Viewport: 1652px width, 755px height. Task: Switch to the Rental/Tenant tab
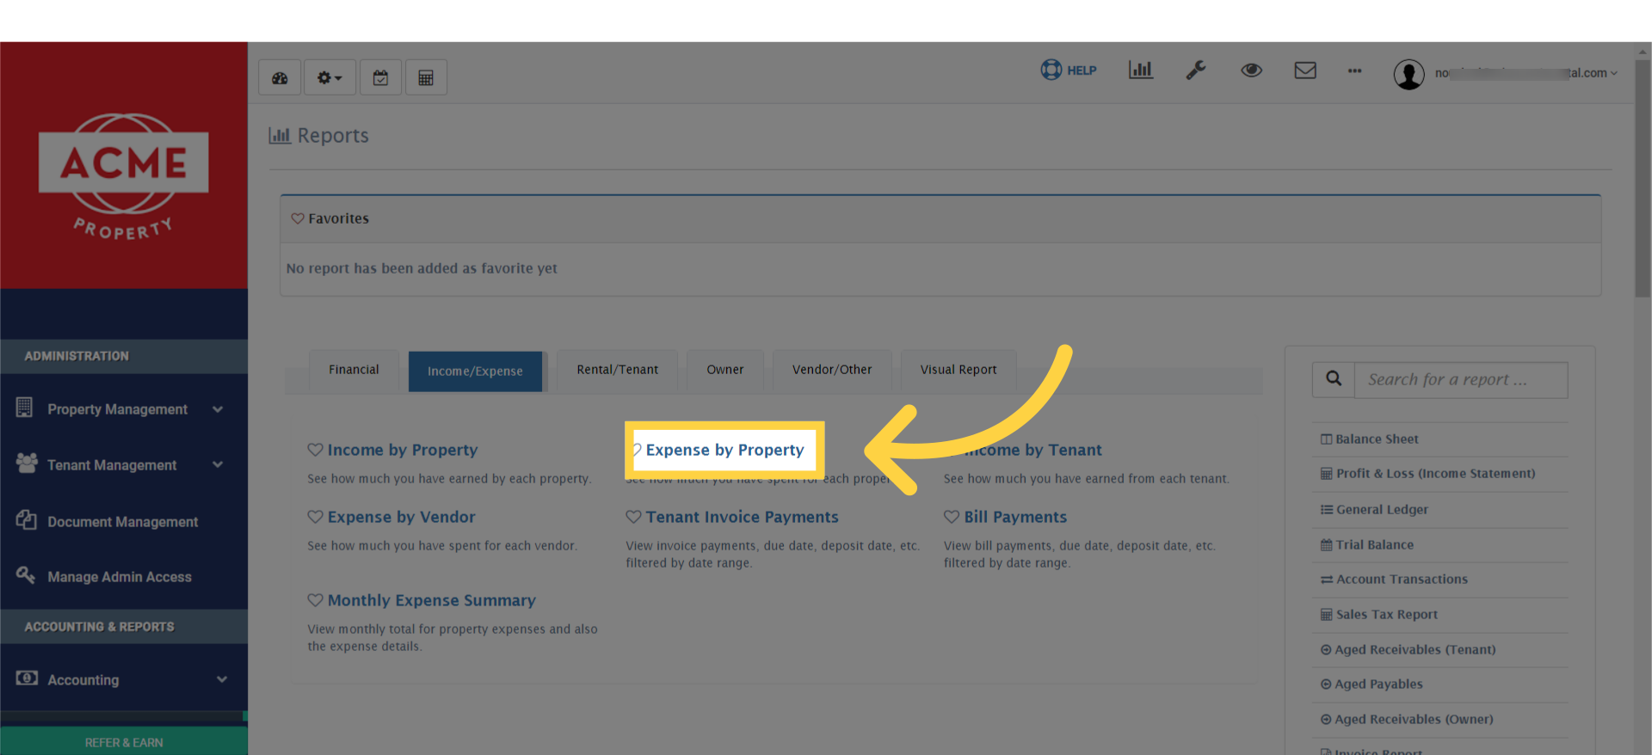pyautogui.click(x=618, y=370)
